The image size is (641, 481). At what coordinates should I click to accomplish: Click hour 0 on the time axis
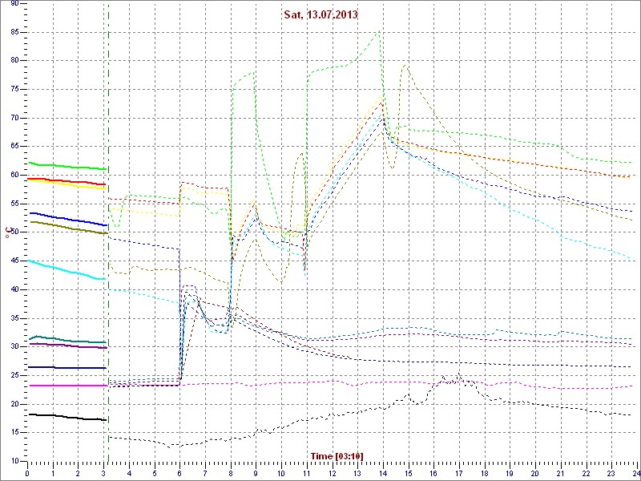coord(27,472)
